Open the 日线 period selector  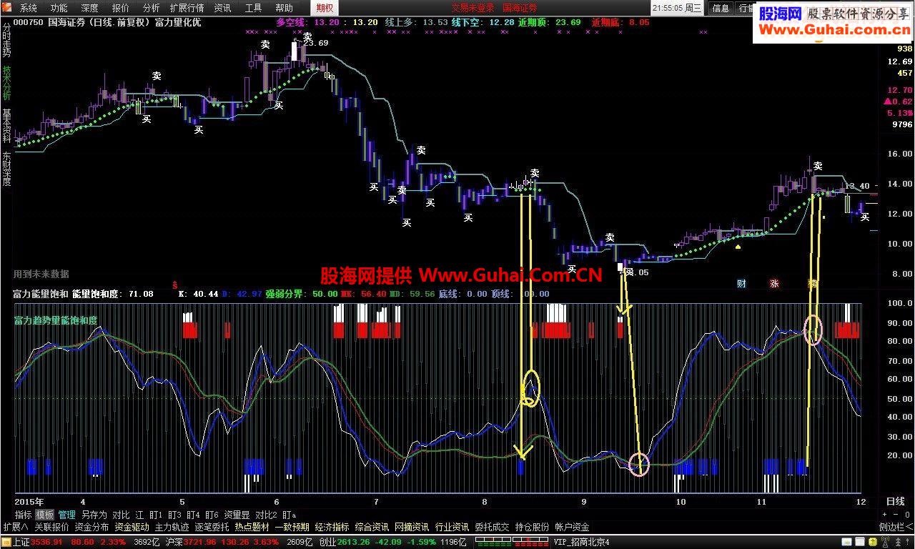[896, 502]
